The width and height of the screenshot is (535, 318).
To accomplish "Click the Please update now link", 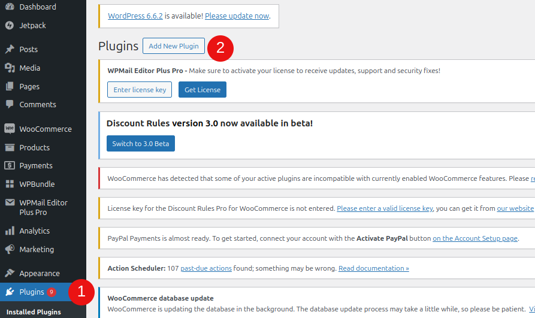I will coord(237,16).
